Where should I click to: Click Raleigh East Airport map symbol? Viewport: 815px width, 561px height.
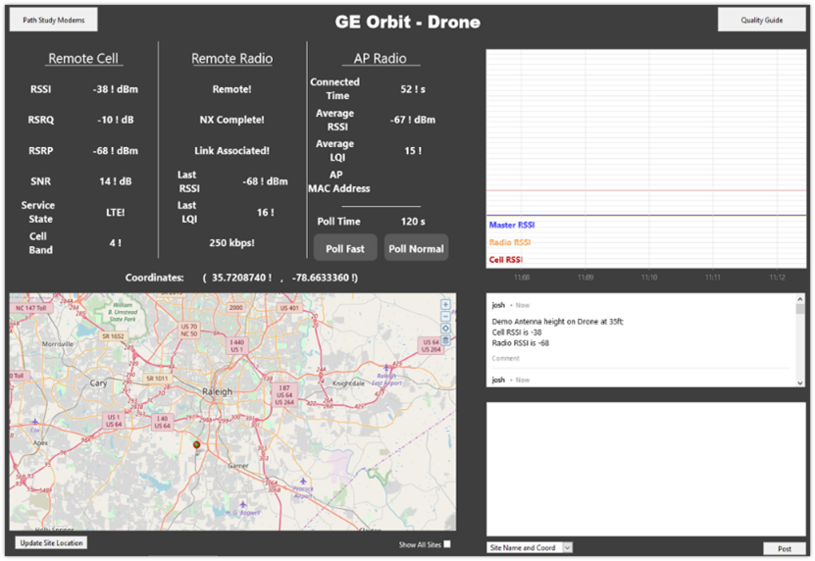click(x=385, y=368)
